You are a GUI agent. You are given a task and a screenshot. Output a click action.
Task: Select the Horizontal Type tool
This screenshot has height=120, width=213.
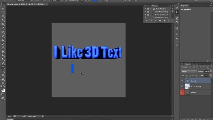pyautogui.click(x=3, y=67)
